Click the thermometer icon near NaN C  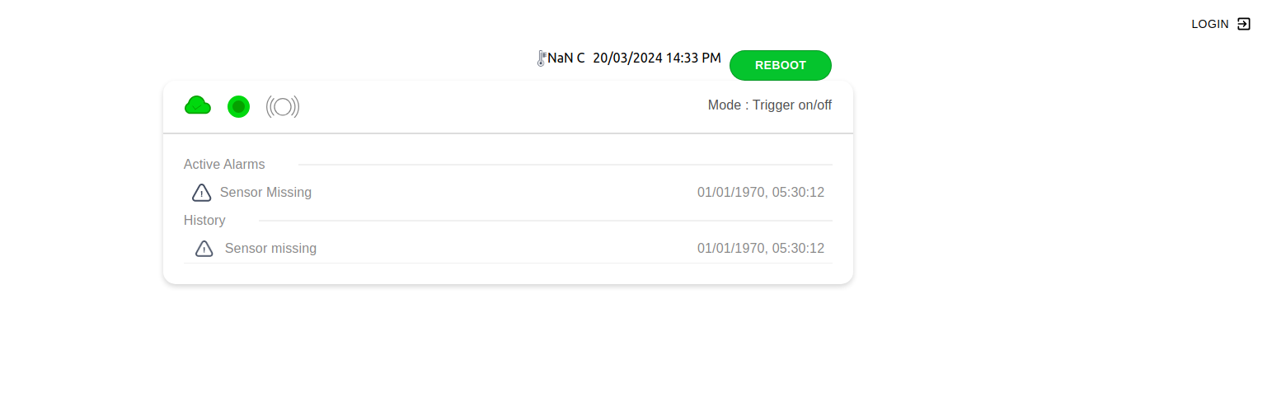[x=542, y=58]
